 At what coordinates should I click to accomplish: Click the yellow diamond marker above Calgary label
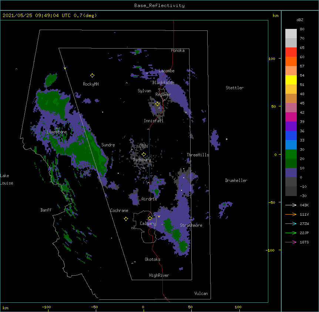[150, 218]
